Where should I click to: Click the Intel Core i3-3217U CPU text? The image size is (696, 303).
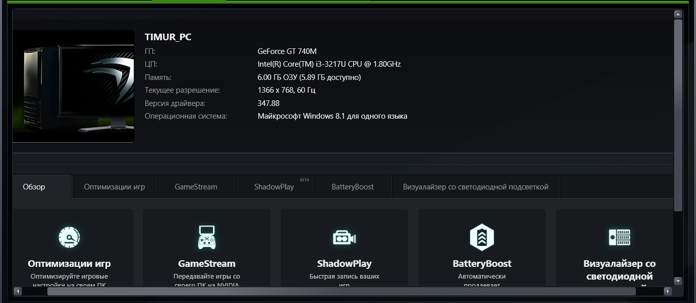coord(329,64)
